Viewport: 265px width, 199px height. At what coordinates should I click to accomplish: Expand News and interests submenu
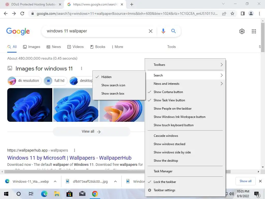pos(185,84)
